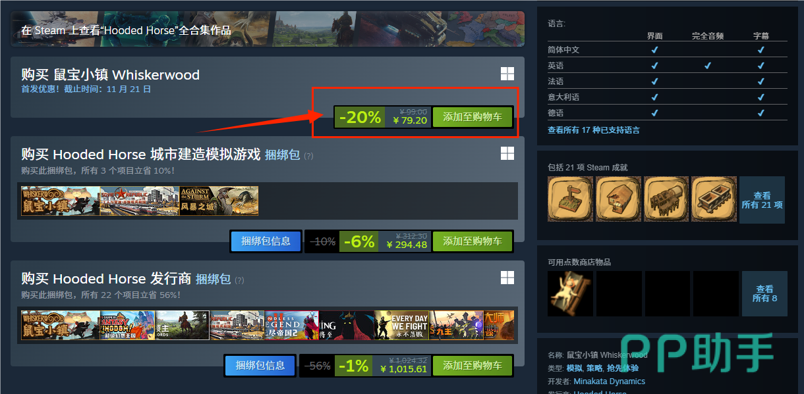Screen dimensions: 804x394
Task: Click Against the Storm bundle thumbnail
Action: coord(219,201)
